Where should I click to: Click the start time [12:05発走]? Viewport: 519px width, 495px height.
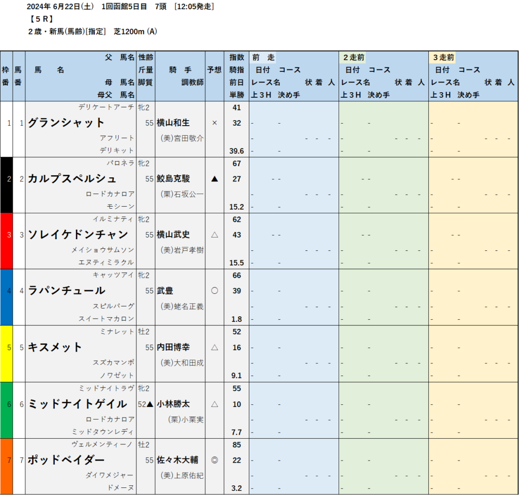[194, 6]
